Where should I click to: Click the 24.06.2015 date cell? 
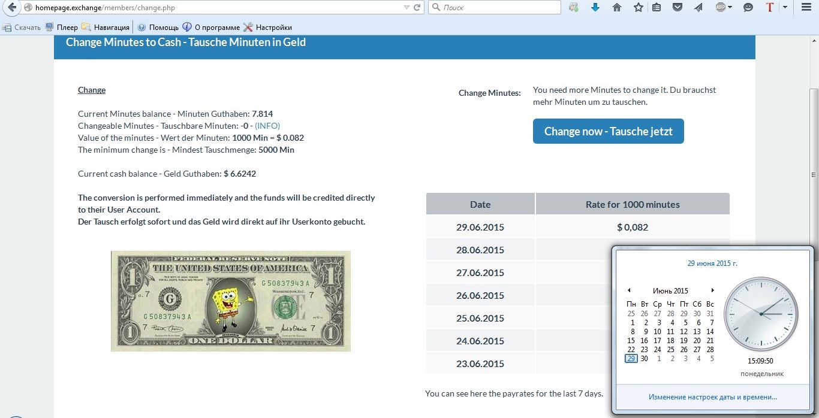[x=480, y=341]
